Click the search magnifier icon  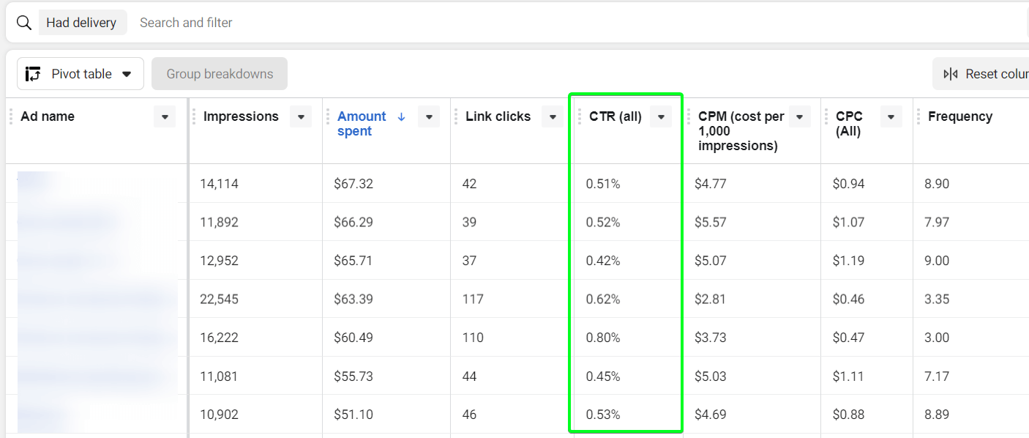[24, 23]
